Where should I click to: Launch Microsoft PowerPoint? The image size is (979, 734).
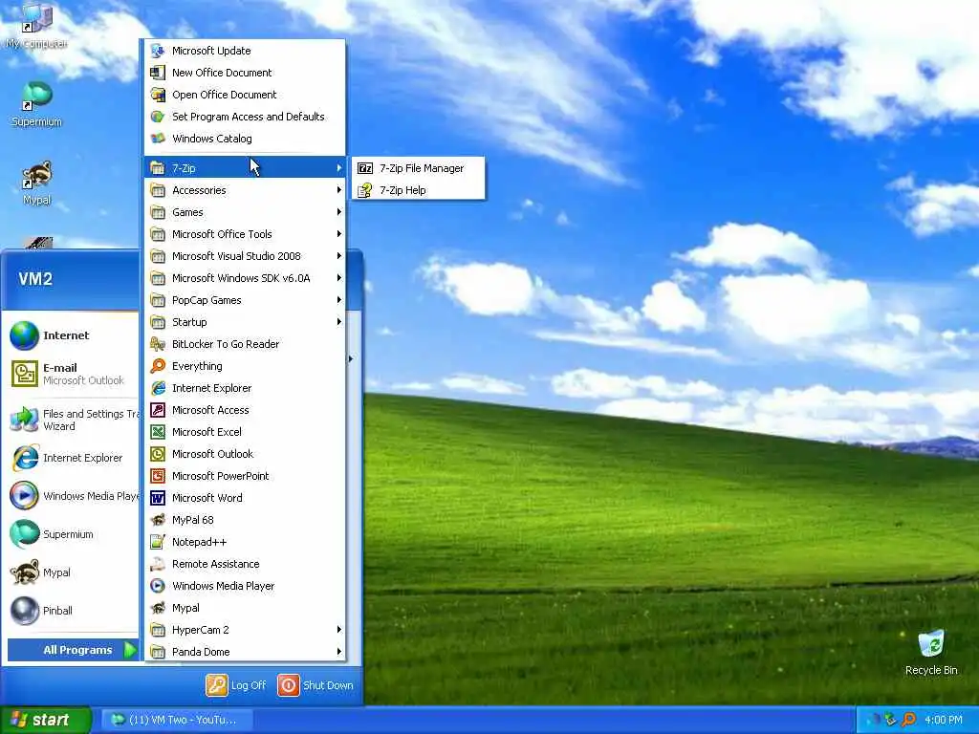coord(245,476)
